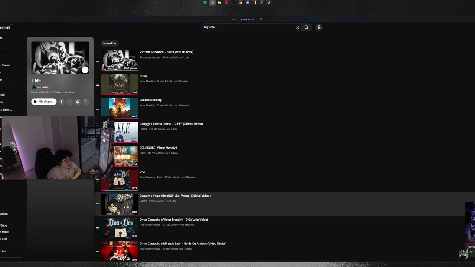This screenshot has height=267, width=475.
Task: Click the search magnifier button
Action: click(306, 27)
